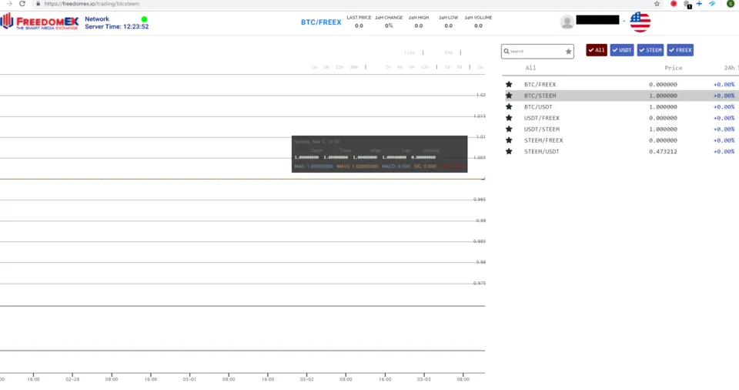Set chart interval to 3d
739x390 pixels.
[x=459, y=67]
